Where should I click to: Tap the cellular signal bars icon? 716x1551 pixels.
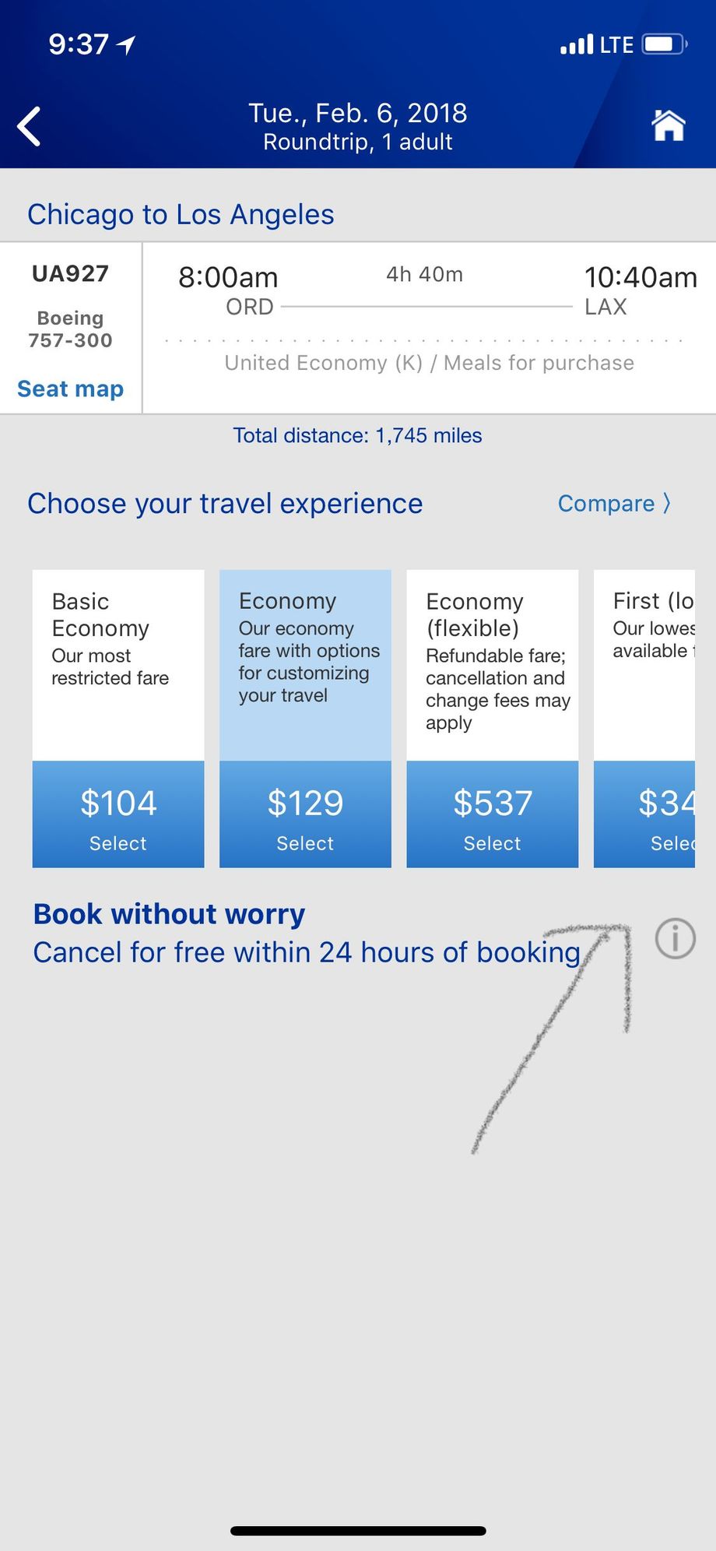(x=577, y=45)
